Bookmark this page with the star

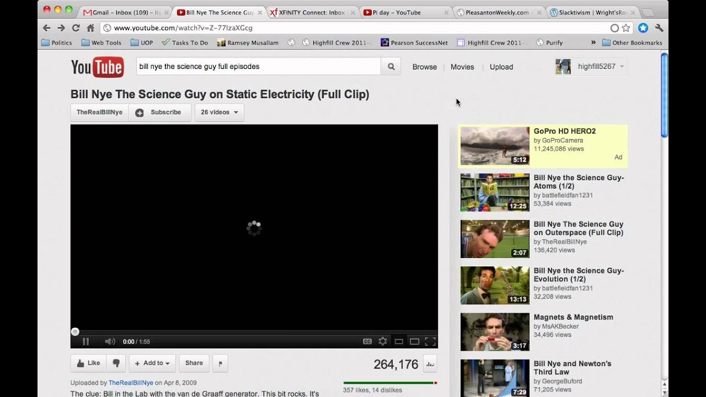coord(626,28)
